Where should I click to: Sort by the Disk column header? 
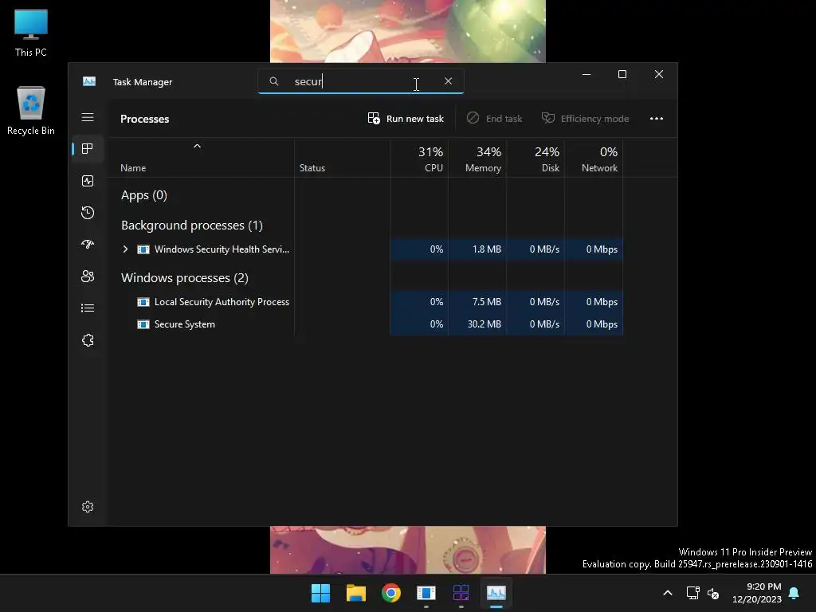click(x=535, y=159)
